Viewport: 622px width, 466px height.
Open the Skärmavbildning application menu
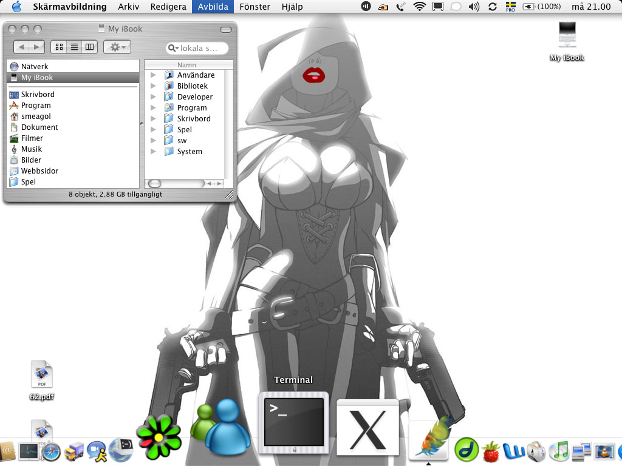[x=70, y=7]
